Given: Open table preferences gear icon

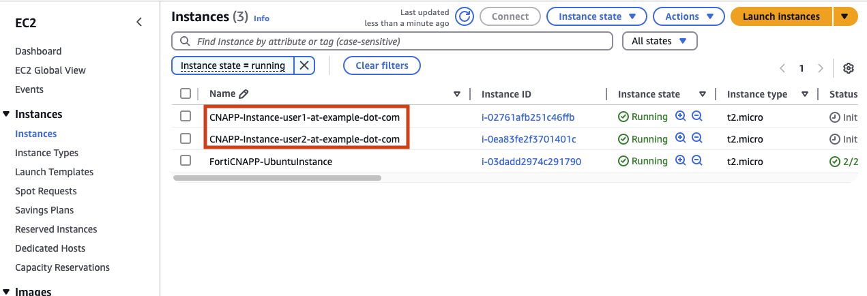Looking at the screenshot, I should (x=849, y=68).
